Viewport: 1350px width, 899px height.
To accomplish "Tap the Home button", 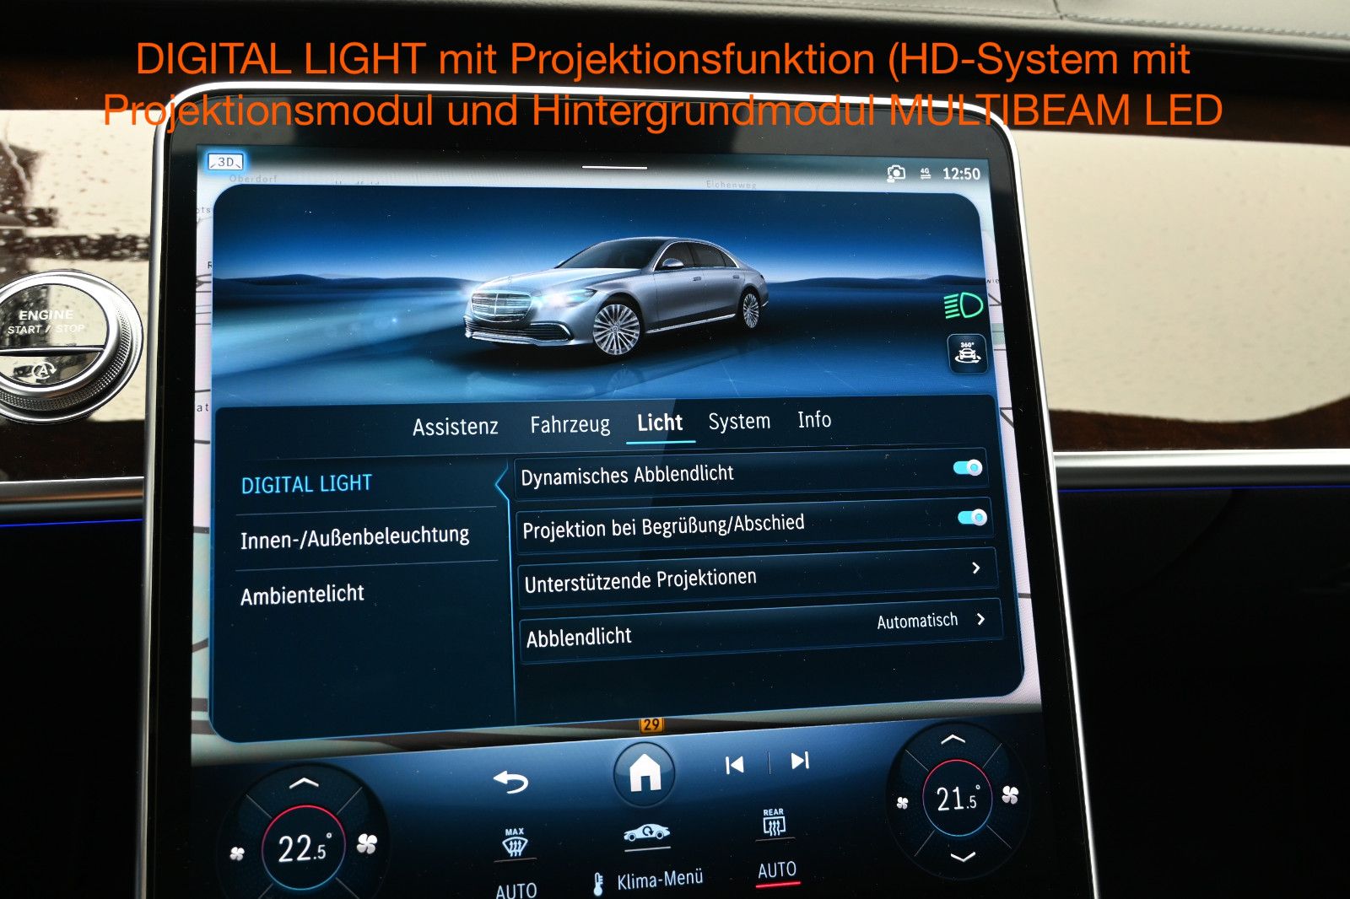I will click(645, 772).
